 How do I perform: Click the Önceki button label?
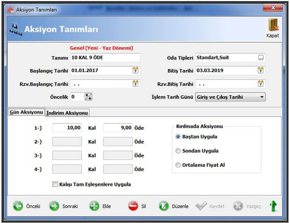pos(33,206)
